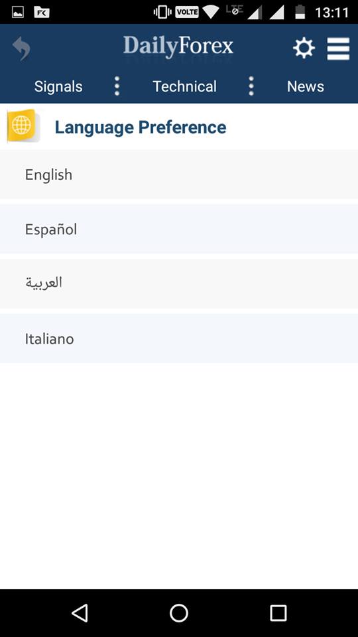This screenshot has width=358, height=637.
Task: Tap the image notification icon in status bar
Action: click(x=18, y=13)
